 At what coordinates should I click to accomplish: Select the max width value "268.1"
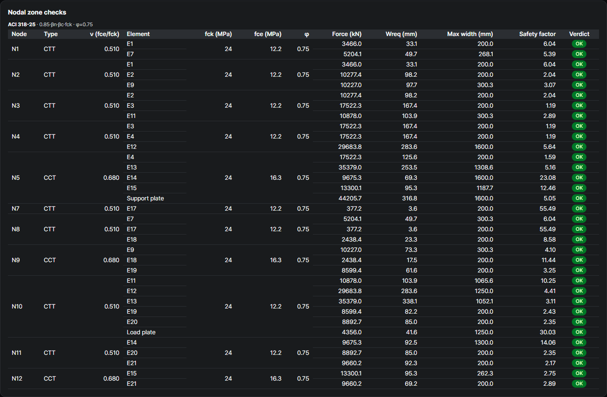pos(485,54)
